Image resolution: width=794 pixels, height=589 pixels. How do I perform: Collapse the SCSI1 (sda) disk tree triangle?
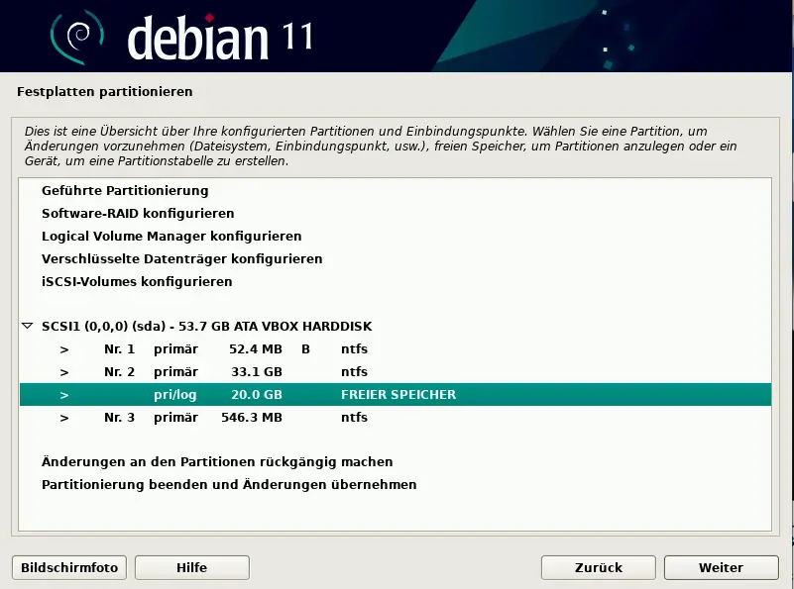(x=28, y=326)
